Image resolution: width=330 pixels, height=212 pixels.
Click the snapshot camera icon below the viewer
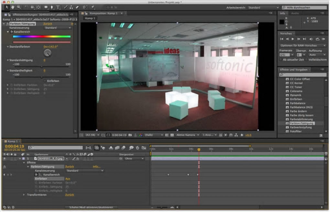130,135
